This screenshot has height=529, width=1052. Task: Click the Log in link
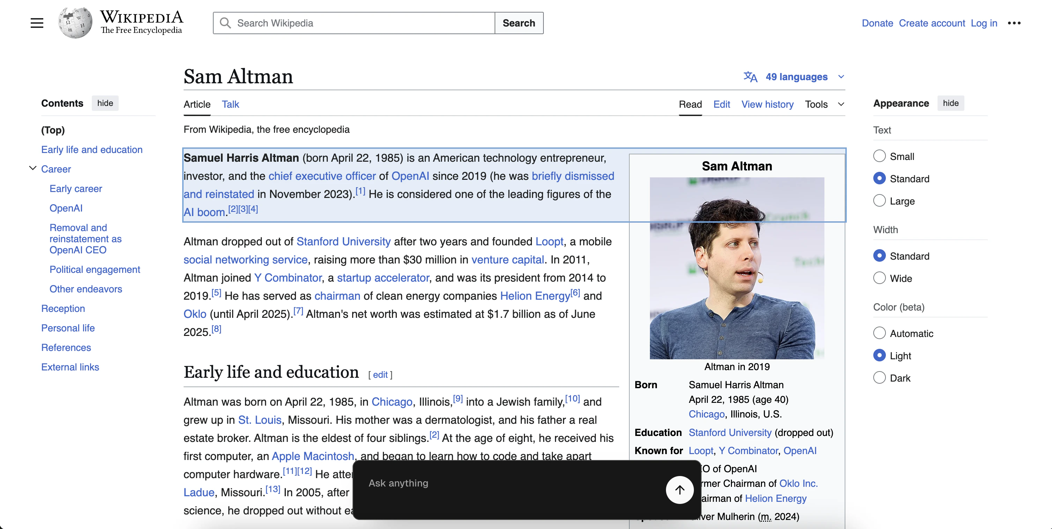pyautogui.click(x=984, y=23)
